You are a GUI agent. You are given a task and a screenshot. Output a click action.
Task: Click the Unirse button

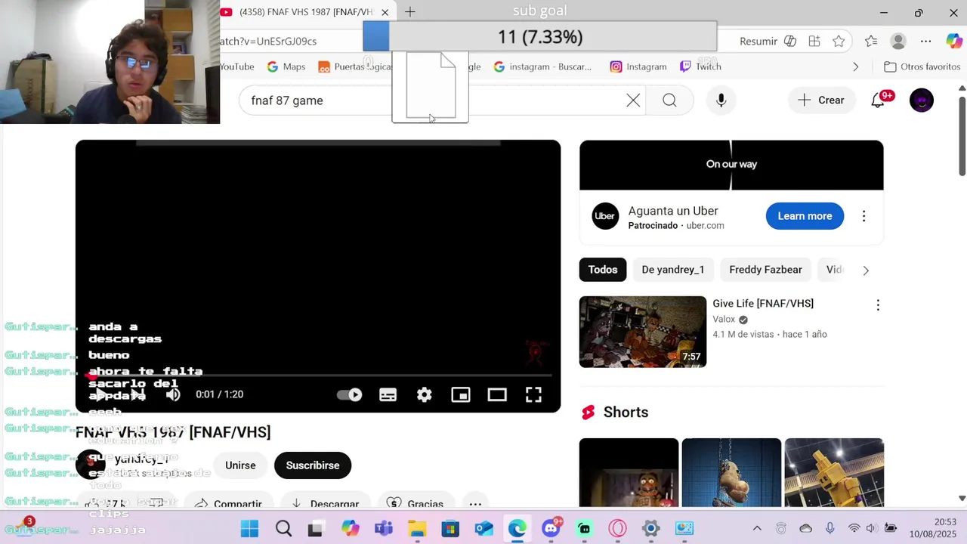240,465
